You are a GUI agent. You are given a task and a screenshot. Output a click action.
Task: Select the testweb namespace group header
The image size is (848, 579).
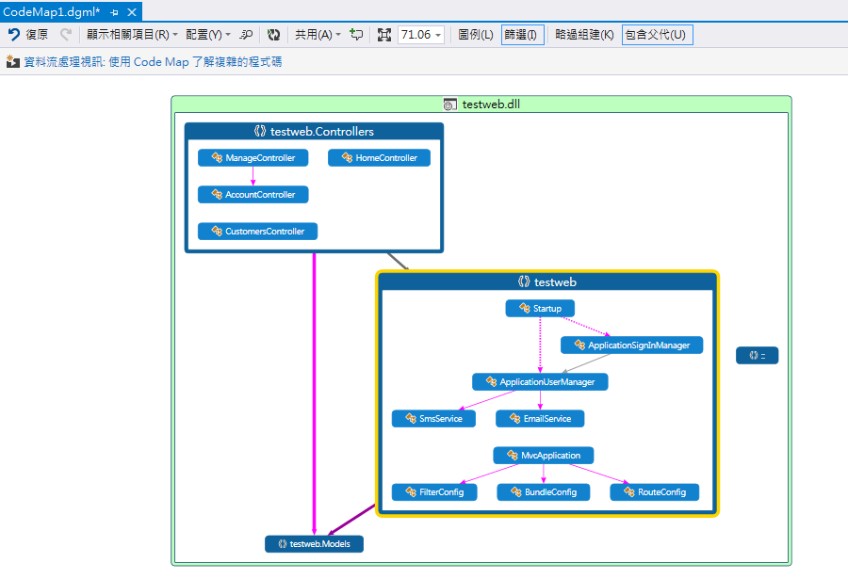(547, 281)
